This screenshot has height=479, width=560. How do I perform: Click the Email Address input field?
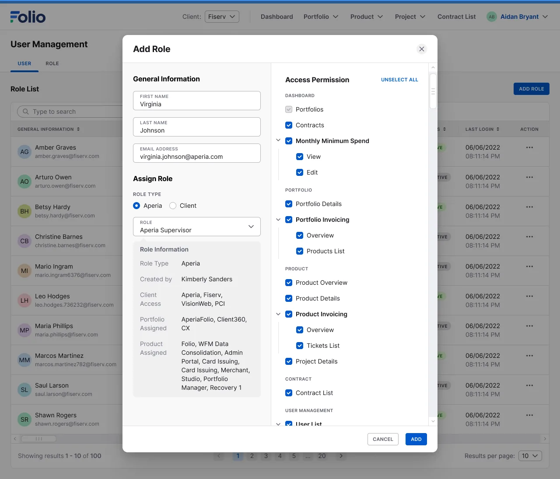[x=197, y=153]
